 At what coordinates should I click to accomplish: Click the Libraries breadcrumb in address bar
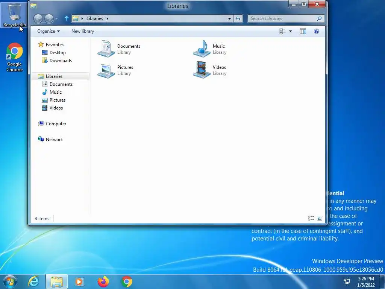94,18
